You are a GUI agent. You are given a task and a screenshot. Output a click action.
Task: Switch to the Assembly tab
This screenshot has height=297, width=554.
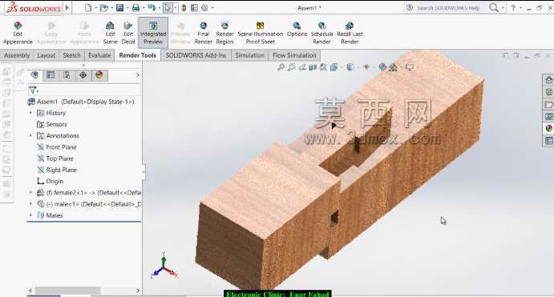coord(17,55)
